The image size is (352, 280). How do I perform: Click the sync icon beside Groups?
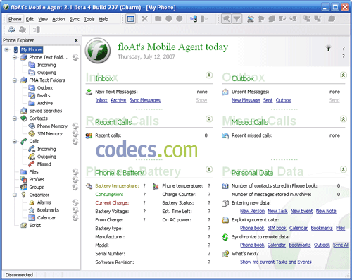[x=75, y=187]
